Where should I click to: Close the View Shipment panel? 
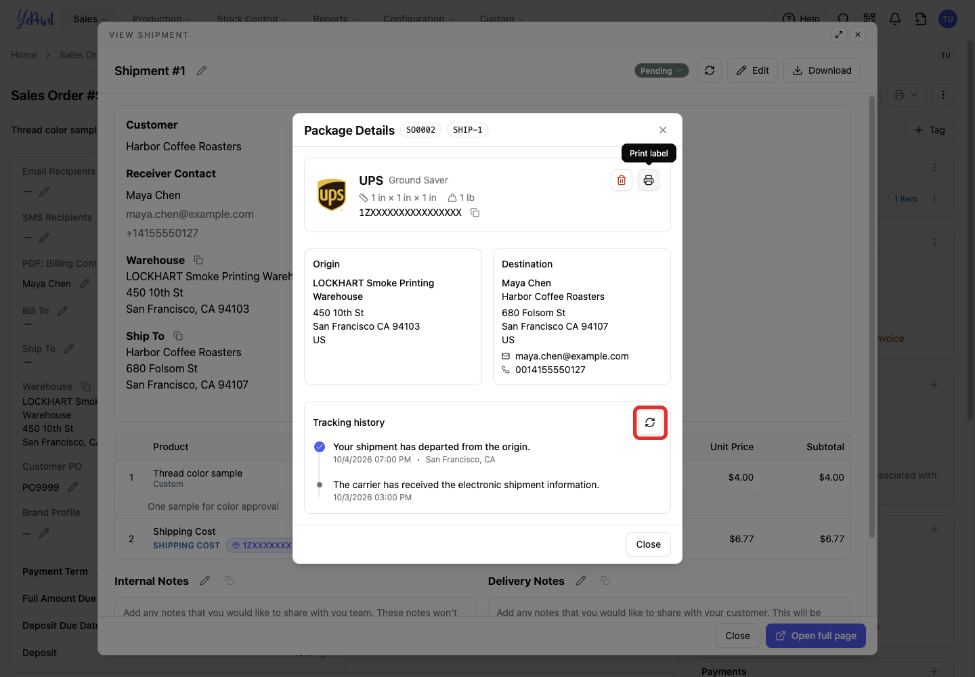pos(858,35)
